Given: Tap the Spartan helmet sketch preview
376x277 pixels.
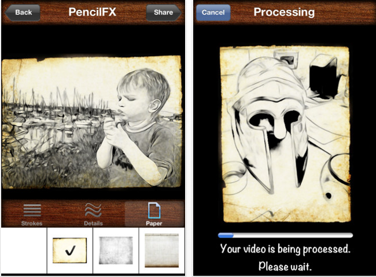Looking at the screenshot, I should coord(285,134).
